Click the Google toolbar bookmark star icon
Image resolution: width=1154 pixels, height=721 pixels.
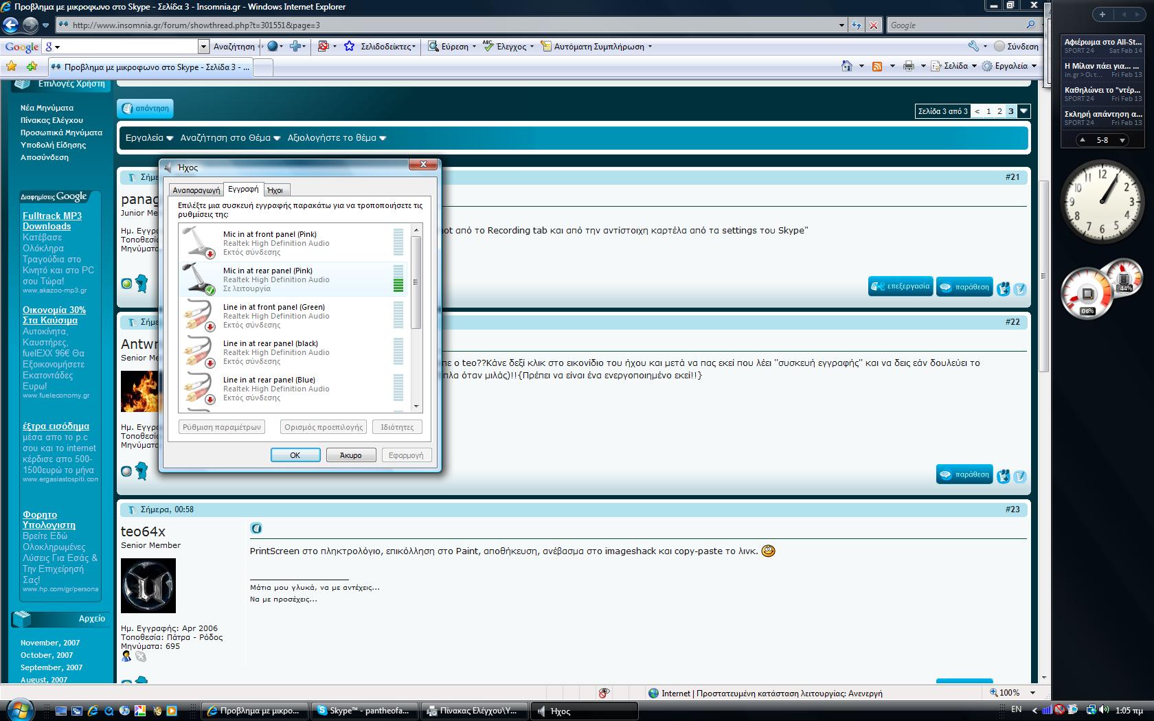(349, 46)
